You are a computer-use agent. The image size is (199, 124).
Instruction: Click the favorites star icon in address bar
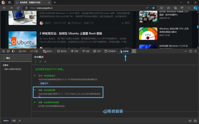(x=153, y=8)
